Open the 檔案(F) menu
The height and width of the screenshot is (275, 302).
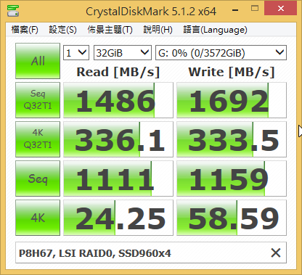tap(25, 30)
